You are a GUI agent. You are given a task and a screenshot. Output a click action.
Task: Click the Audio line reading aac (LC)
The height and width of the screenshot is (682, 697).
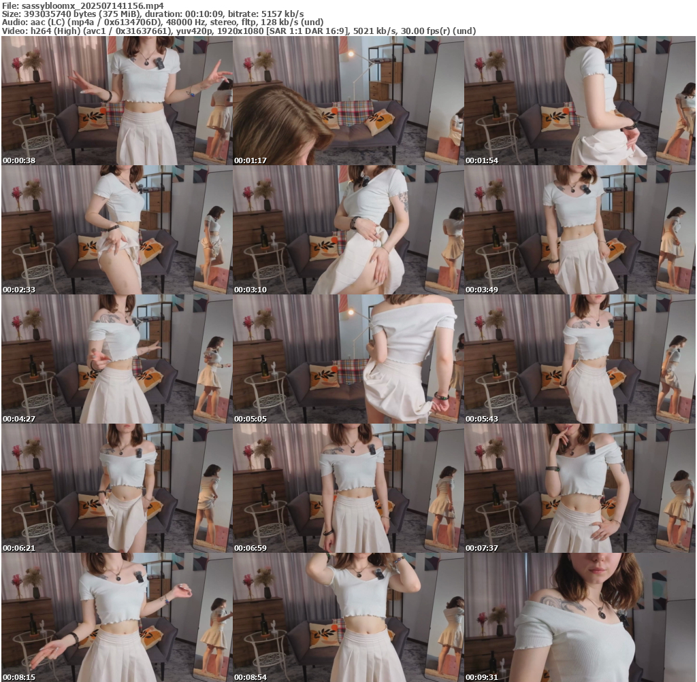point(163,22)
